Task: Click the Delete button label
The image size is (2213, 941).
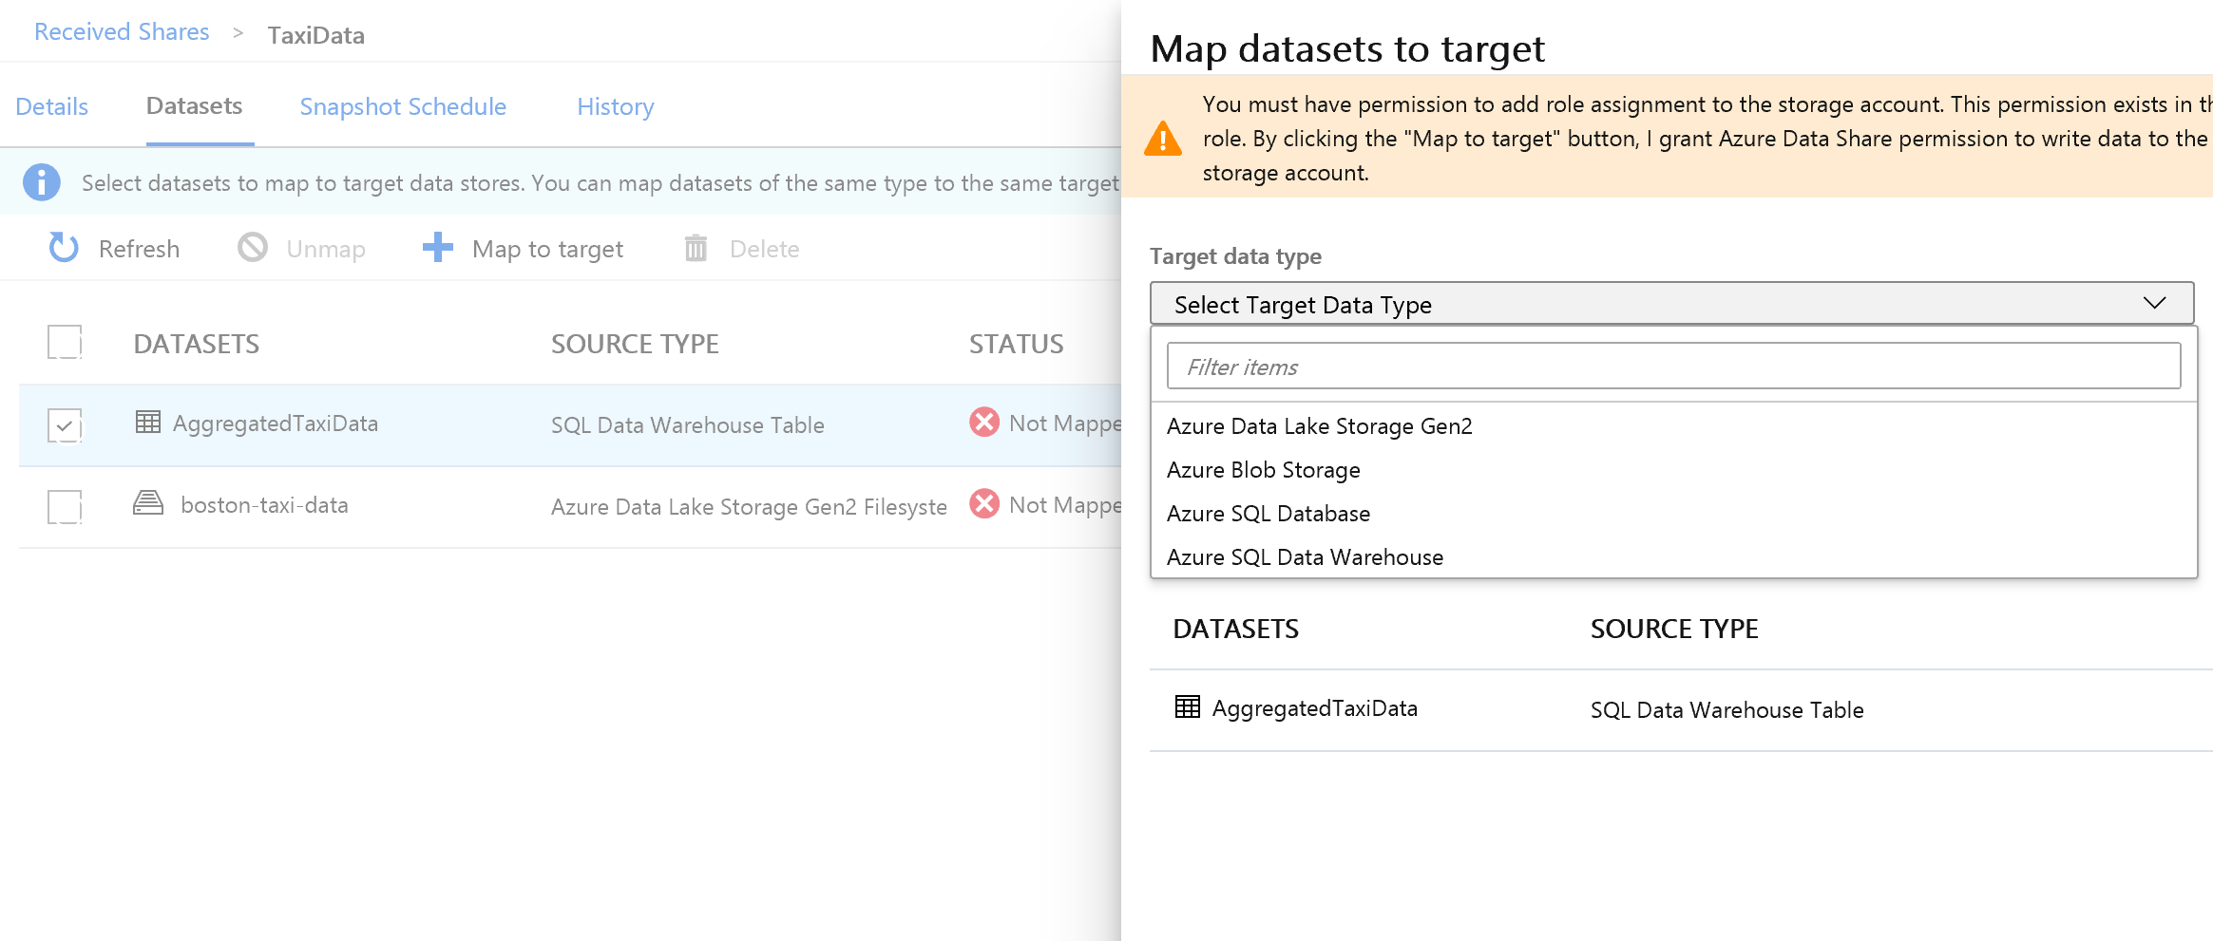Action: [764, 249]
